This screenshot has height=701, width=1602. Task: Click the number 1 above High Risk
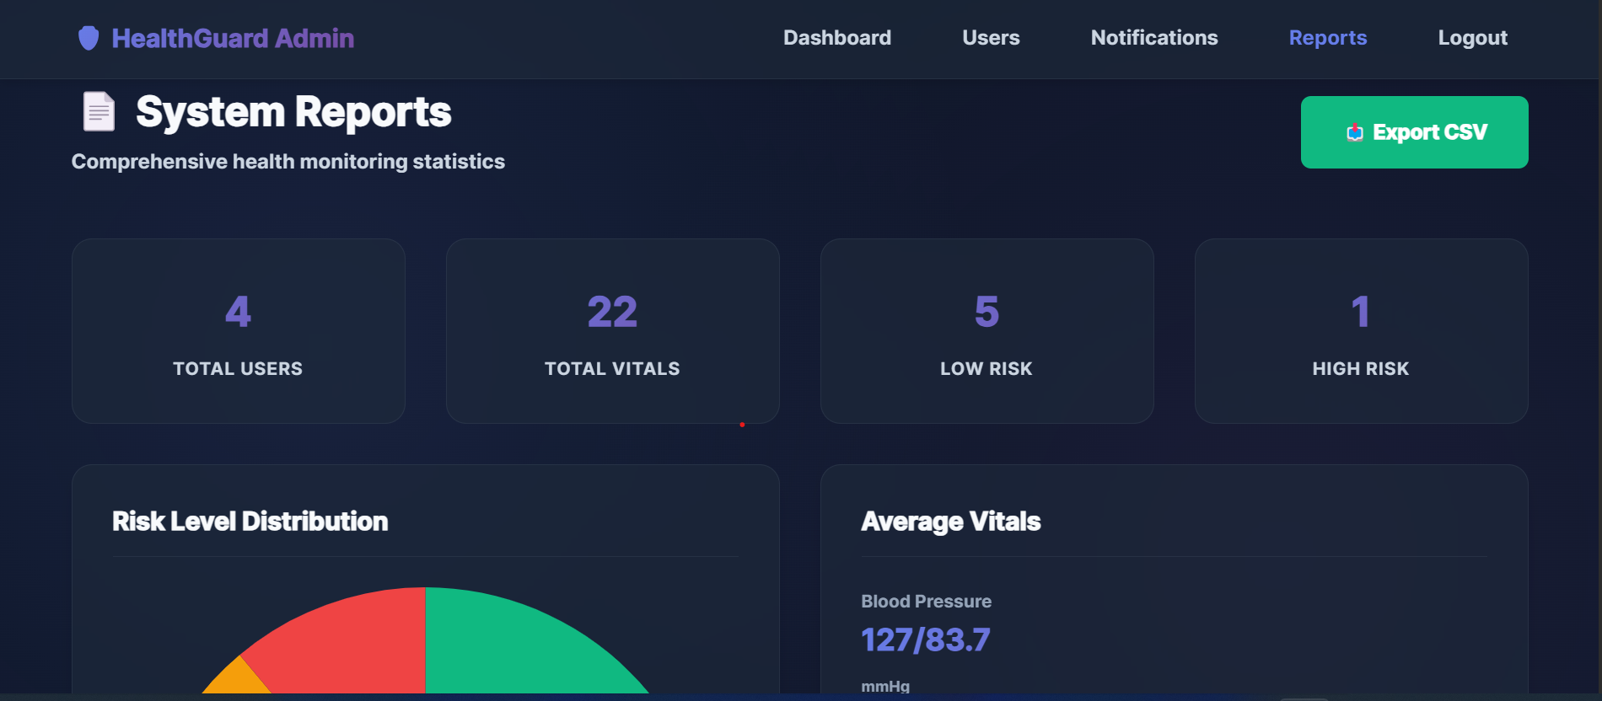click(1361, 313)
